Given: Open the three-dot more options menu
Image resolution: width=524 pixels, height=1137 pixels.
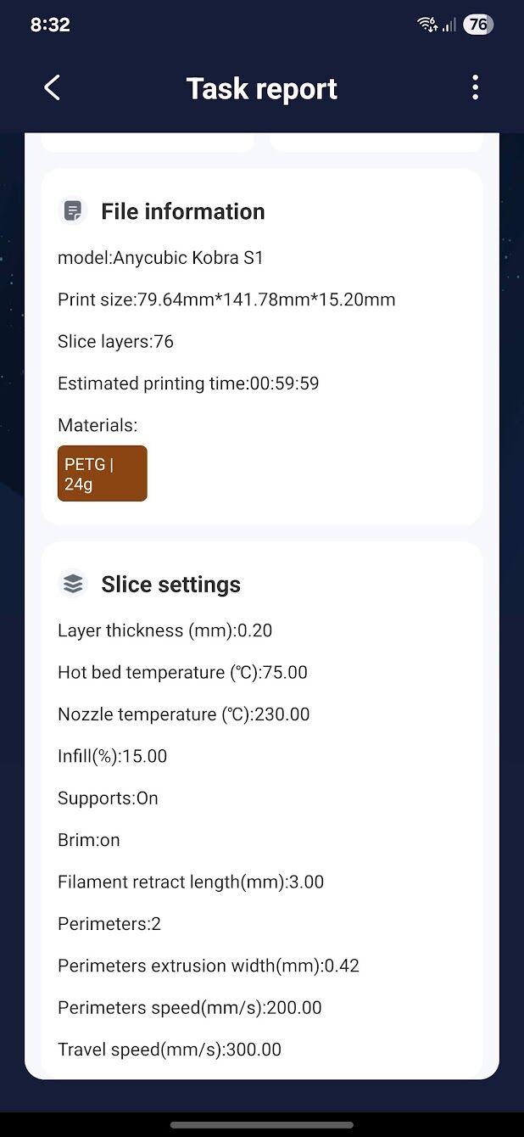Looking at the screenshot, I should tap(475, 87).
